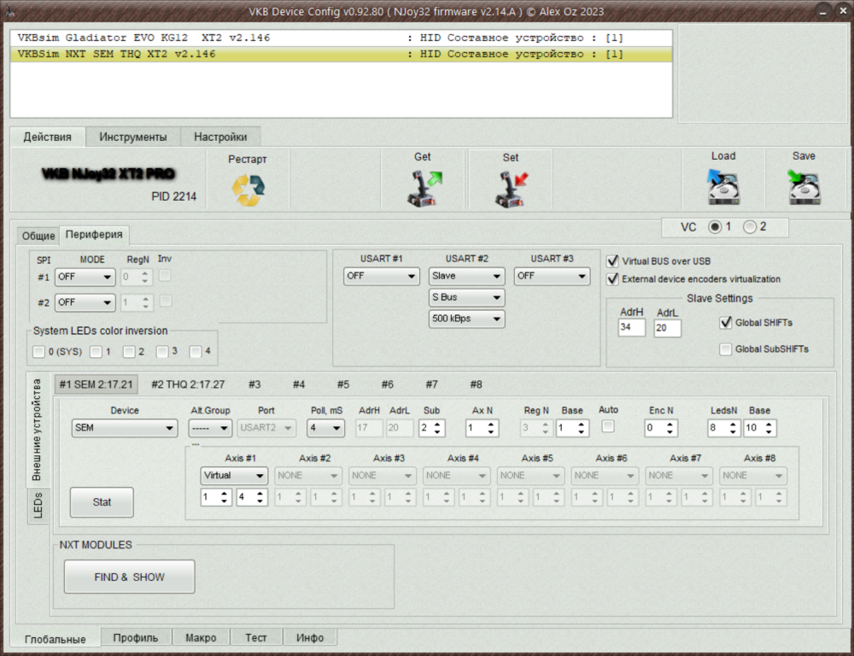
Task: Click the Get joystick icon
Action: 423,189
